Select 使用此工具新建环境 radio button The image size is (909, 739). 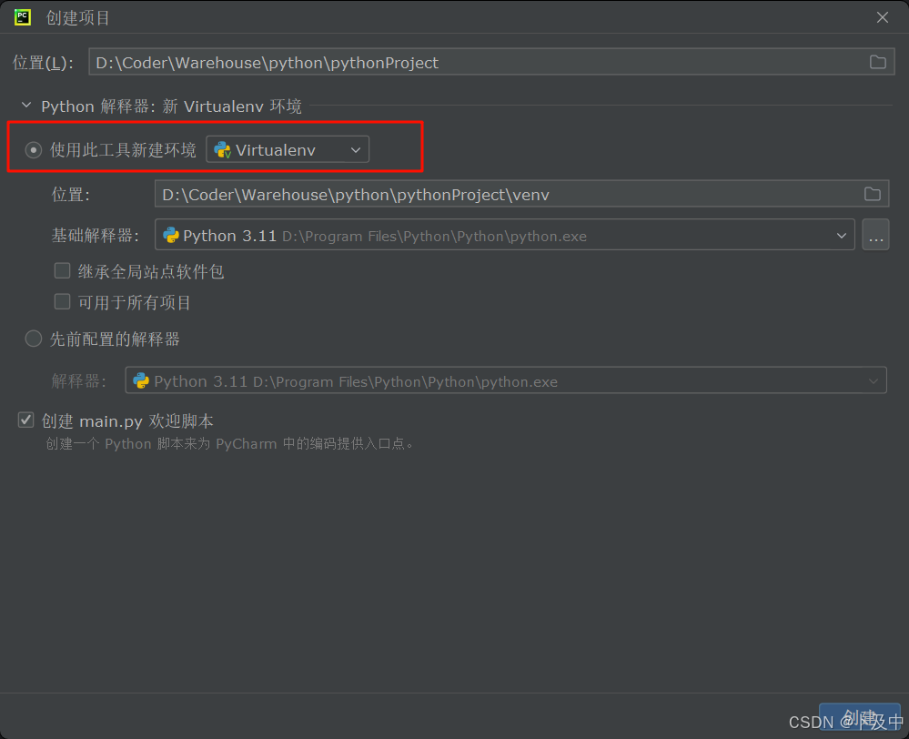[33, 150]
